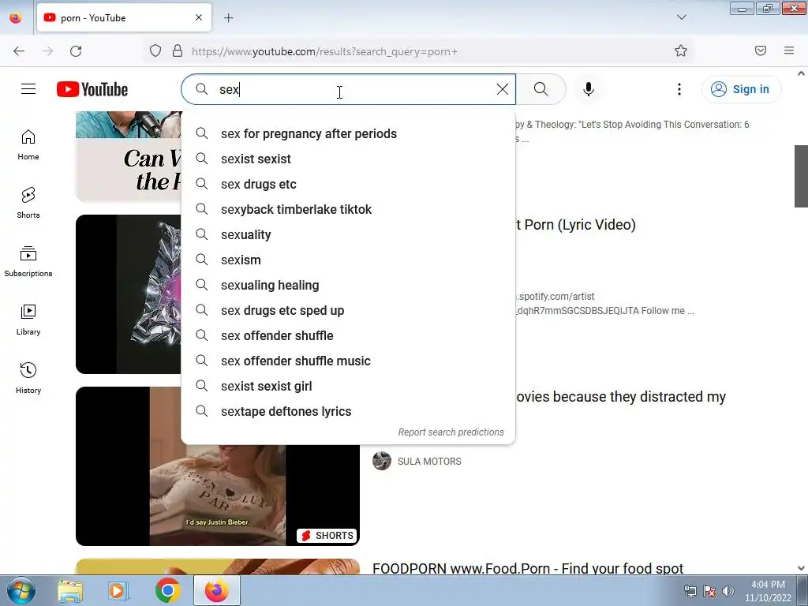Choose suggestion 'sexualing healing'
The image size is (808, 606).
348,285
